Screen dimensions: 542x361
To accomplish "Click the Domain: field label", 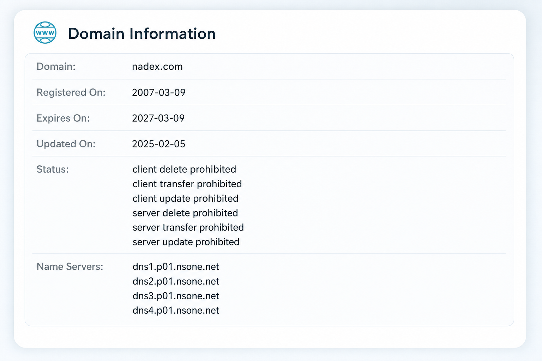I will point(56,67).
